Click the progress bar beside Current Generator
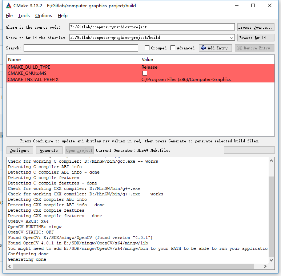 [x=249, y=150]
